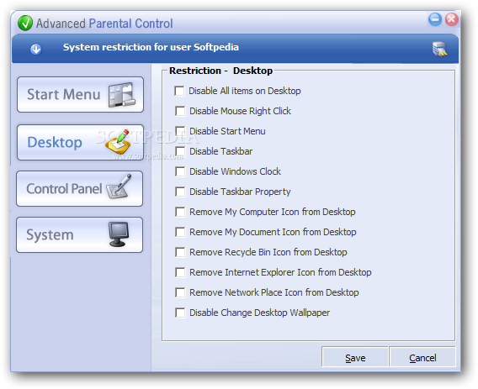Click the green checkmark app logo icon
The image size is (478, 389).
pos(25,24)
